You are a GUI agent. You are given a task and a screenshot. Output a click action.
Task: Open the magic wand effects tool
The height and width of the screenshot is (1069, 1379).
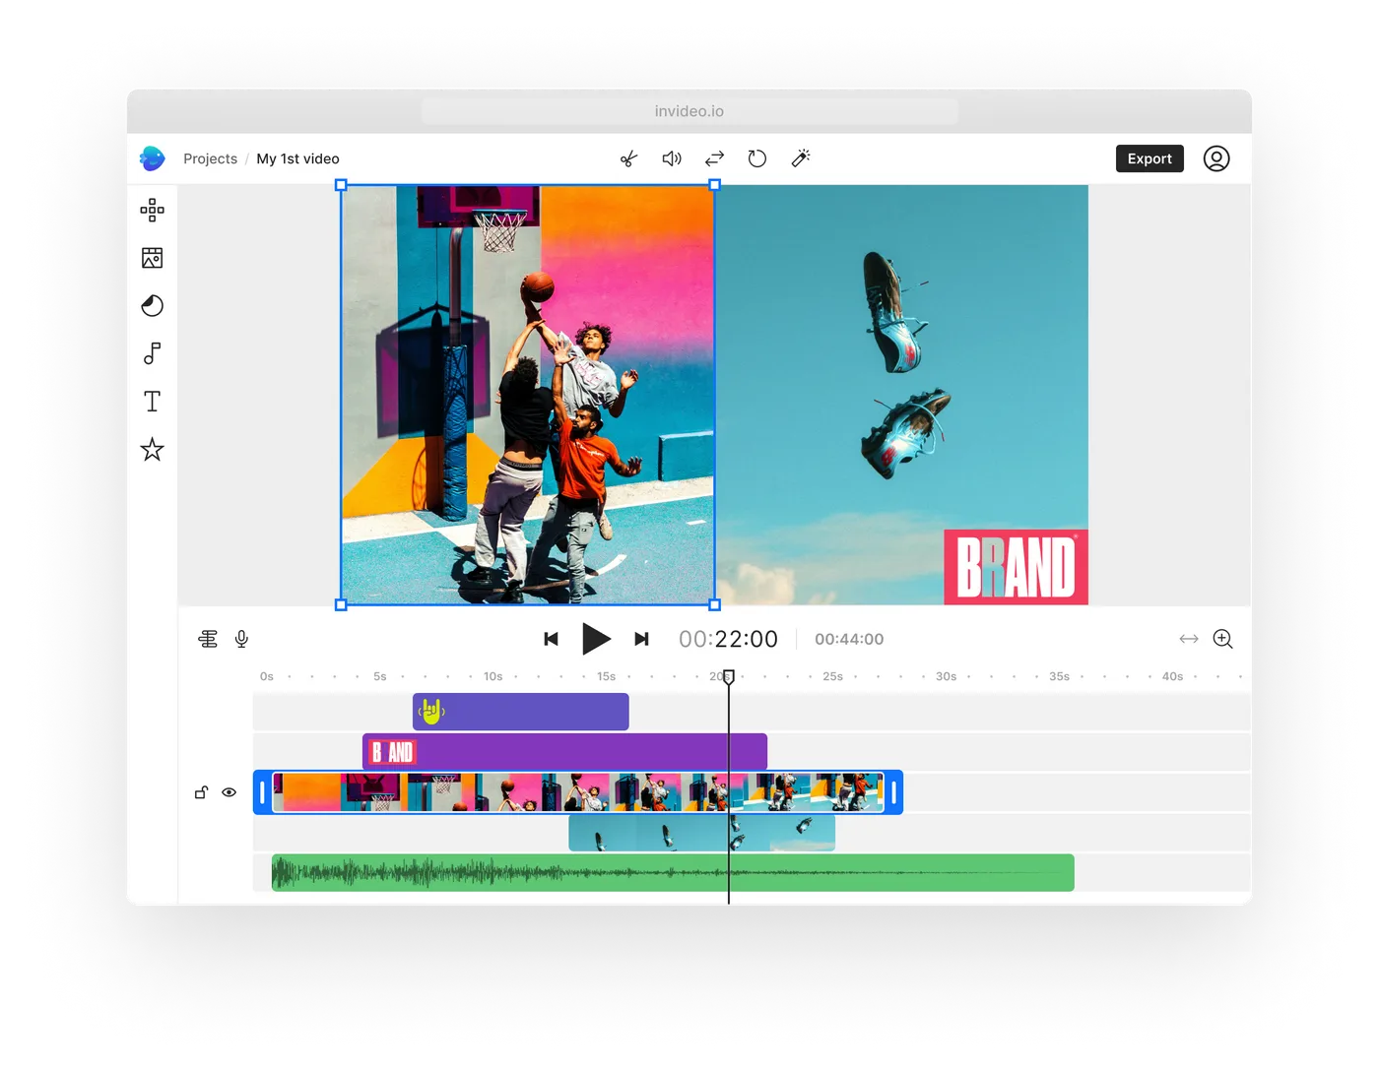[801, 158]
